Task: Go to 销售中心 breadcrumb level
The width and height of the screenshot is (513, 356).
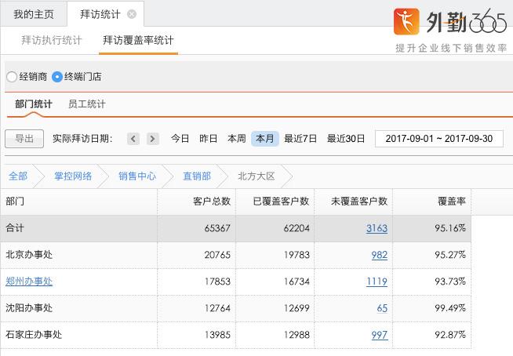Action: 136,176
